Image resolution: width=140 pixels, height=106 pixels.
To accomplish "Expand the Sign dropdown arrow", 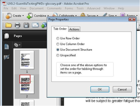I will (116, 16).
